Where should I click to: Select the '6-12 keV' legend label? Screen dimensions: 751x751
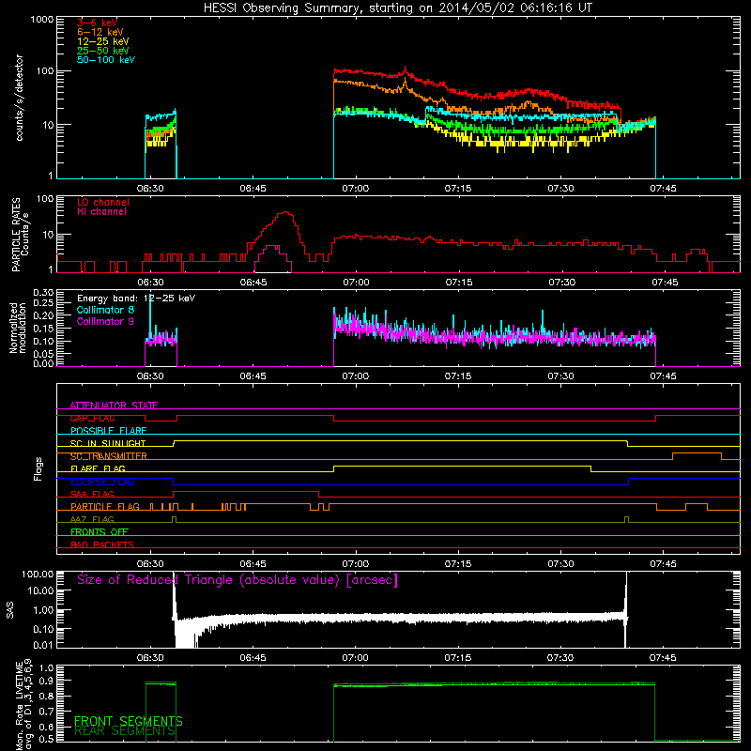point(100,32)
